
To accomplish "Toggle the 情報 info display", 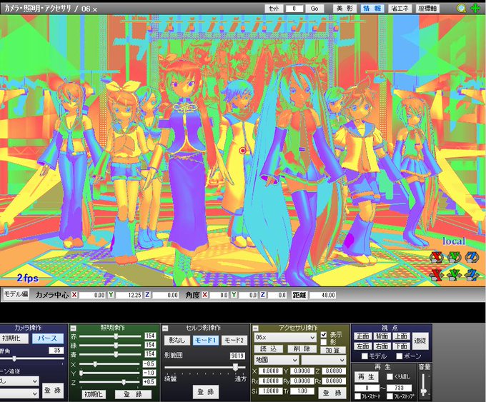I will 372,9.
